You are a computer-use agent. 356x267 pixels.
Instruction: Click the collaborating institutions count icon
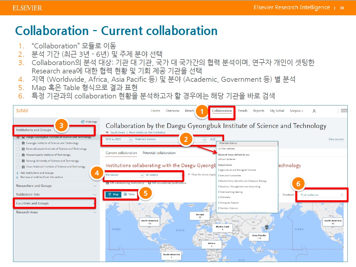tap(107, 183)
